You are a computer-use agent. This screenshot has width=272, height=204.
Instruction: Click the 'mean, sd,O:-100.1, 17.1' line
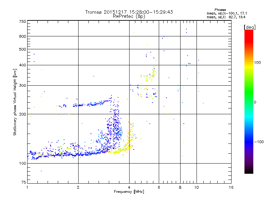227,14
